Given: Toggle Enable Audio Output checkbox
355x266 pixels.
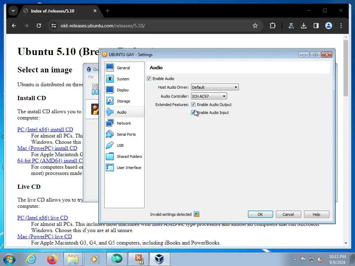Looking at the screenshot, I should point(193,105).
